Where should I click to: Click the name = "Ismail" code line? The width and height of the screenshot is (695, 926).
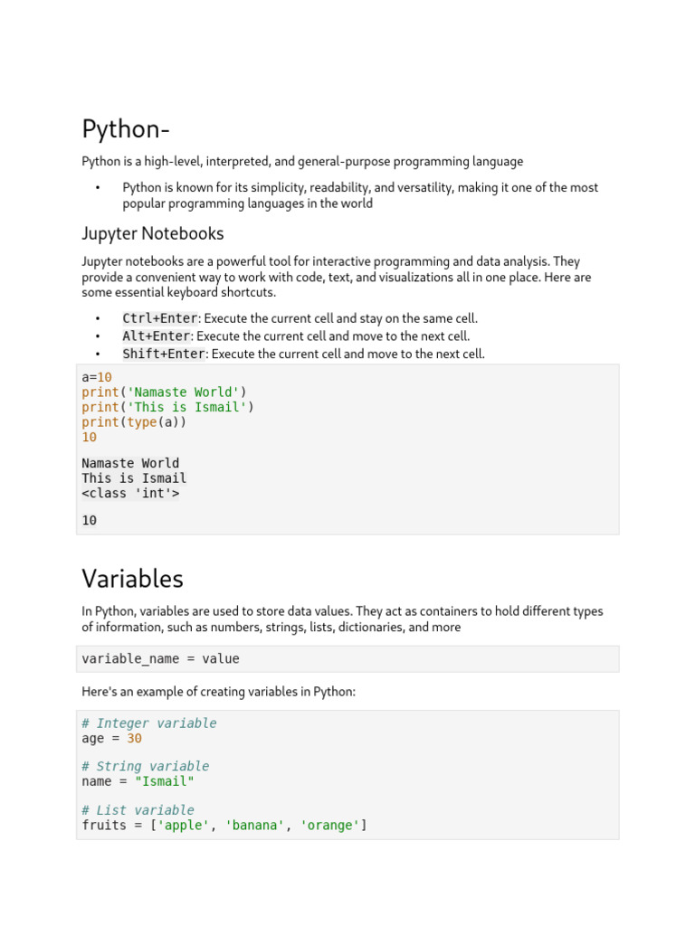[138, 781]
